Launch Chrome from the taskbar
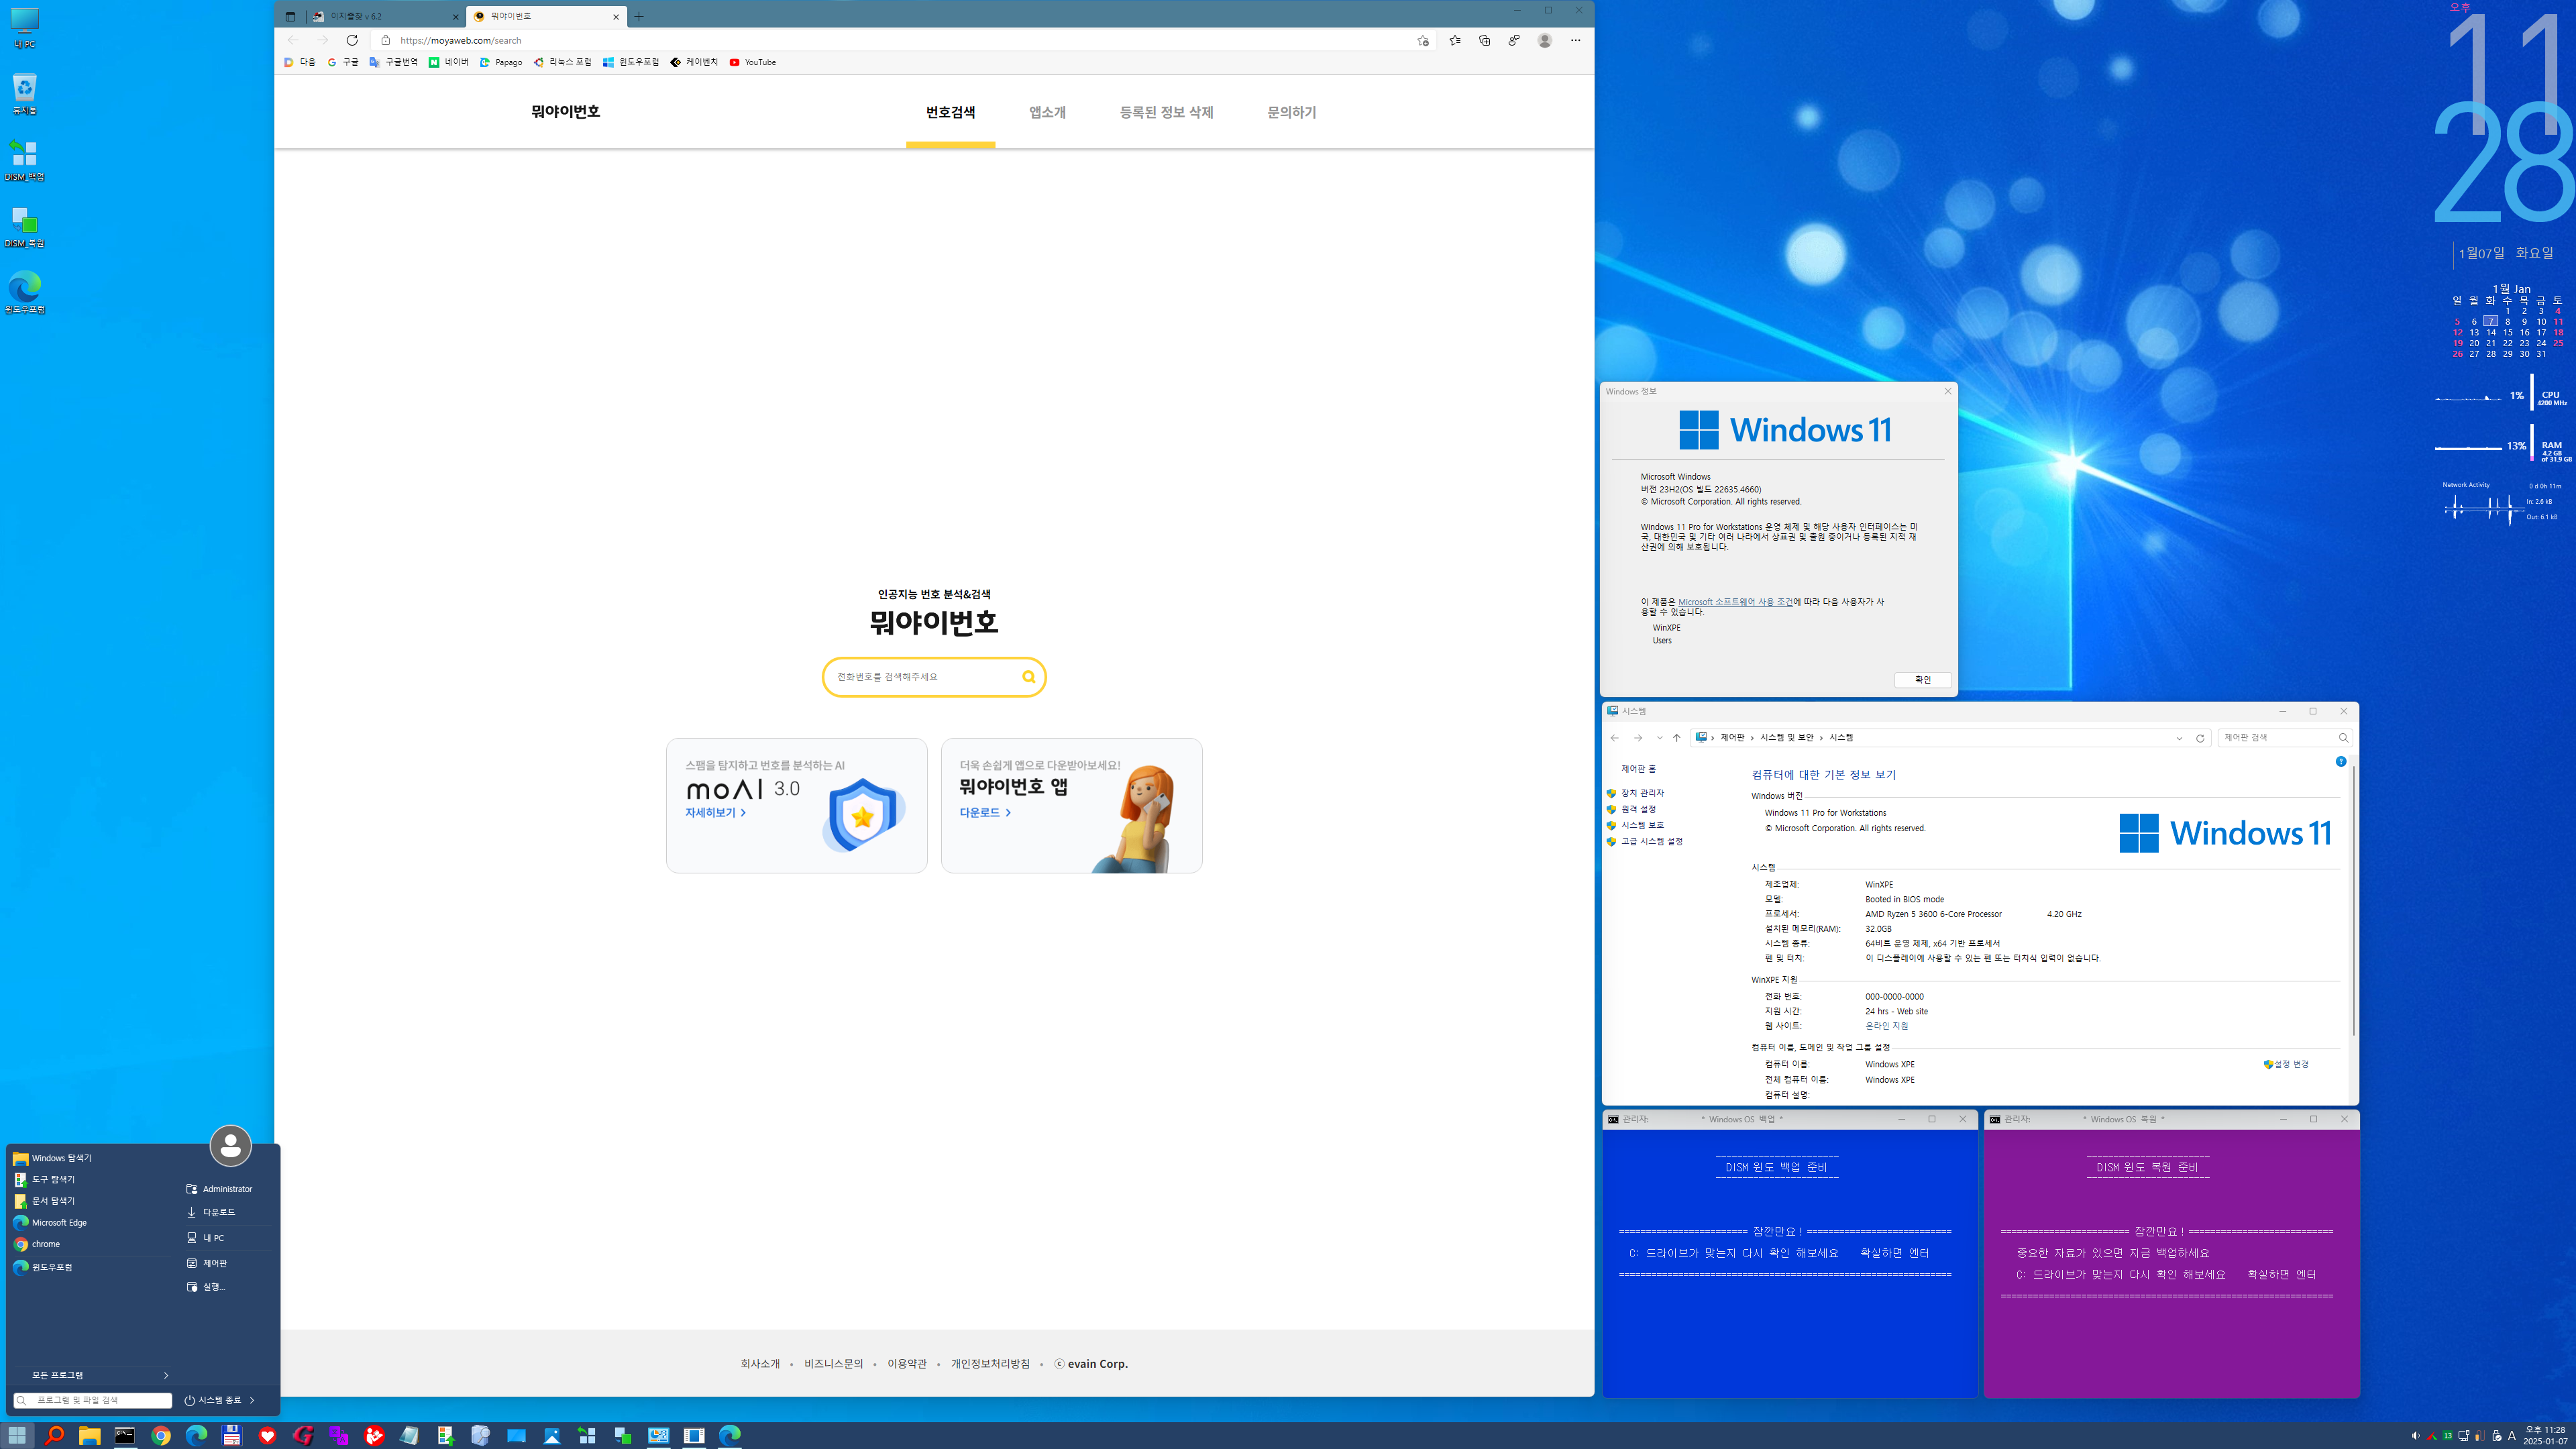The width and height of the screenshot is (2576, 1449). coord(161,1435)
